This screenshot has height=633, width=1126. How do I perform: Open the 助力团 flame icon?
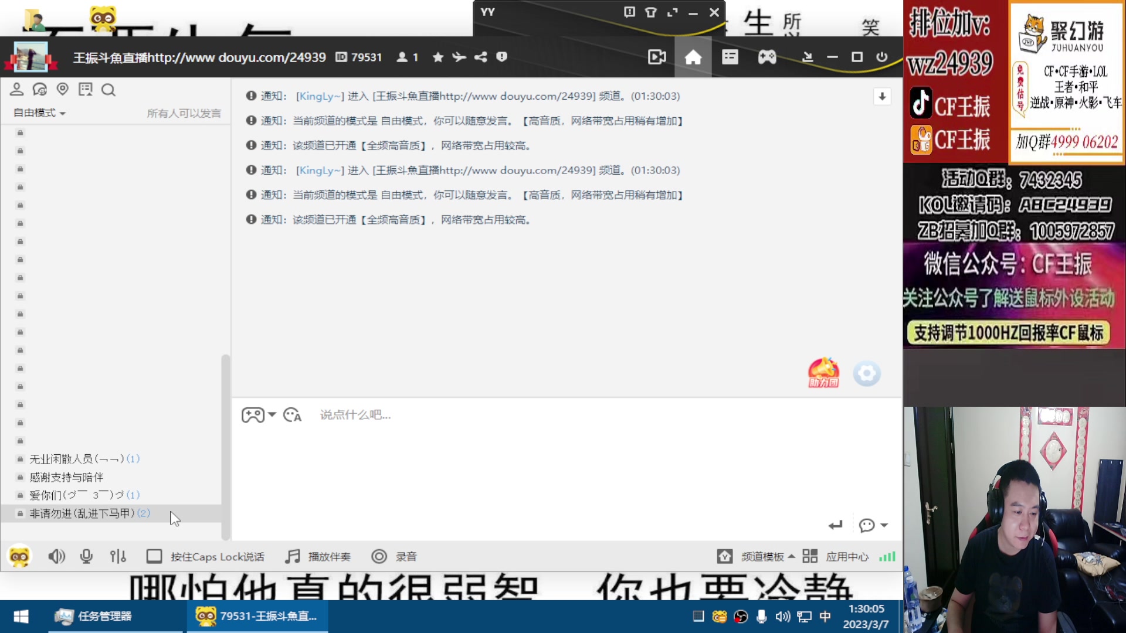(823, 373)
